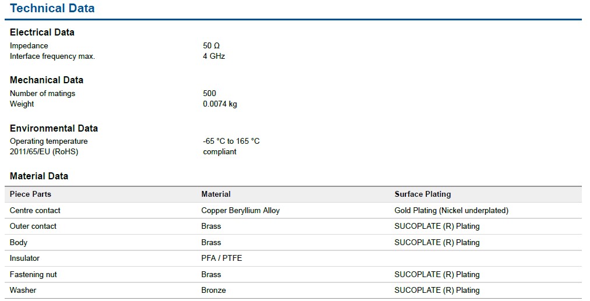
Task: Click Bronze in the Washer row
Action: [213, 290]
